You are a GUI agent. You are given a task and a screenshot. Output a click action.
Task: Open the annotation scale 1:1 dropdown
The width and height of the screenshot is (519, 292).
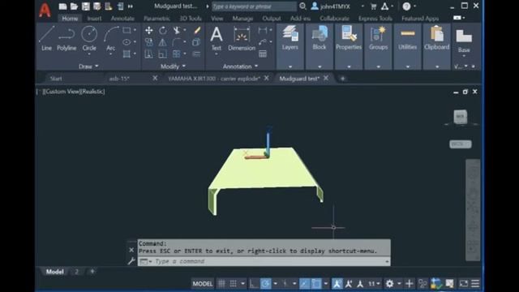coord(375,284)
